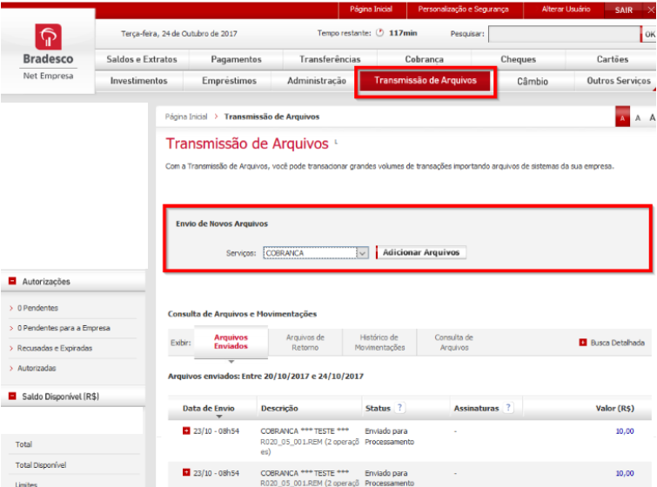Image resolution: width=657 pixels, height=487 pixels.
Task: Open 0 Pendentes link
Action: coord(37,308)
